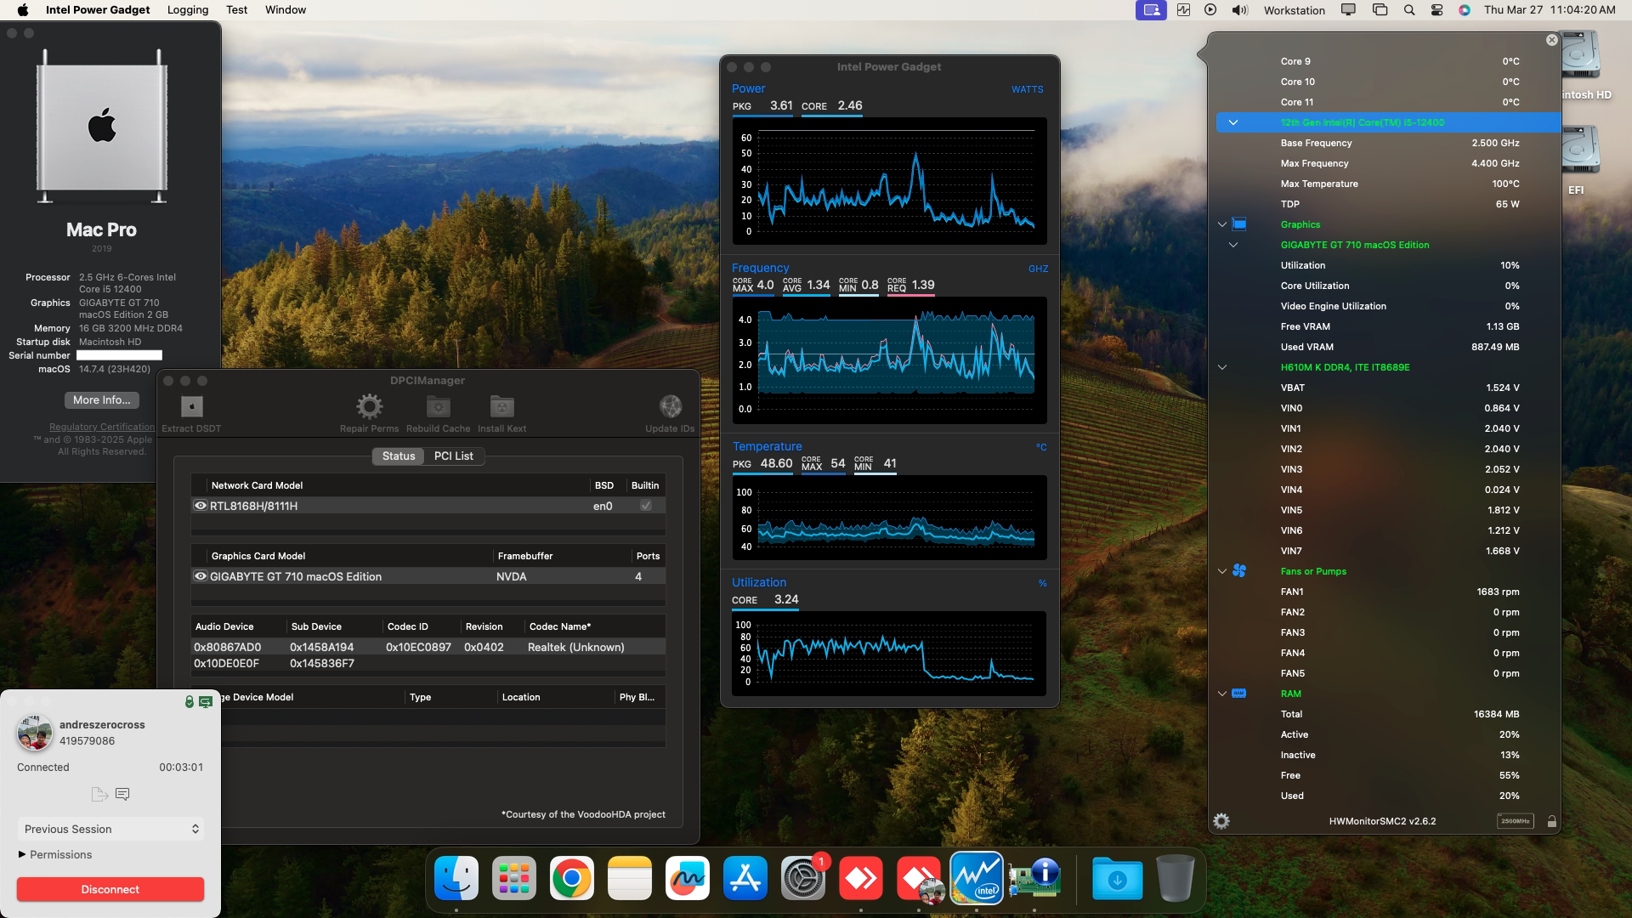The height and width of the screenshot is (918, 1632).
Task: Open the Logging menu in the menu bar
Action: point(187,9)
